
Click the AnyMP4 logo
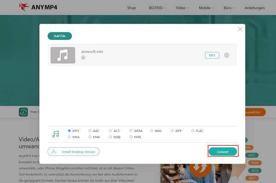[38, 7]
